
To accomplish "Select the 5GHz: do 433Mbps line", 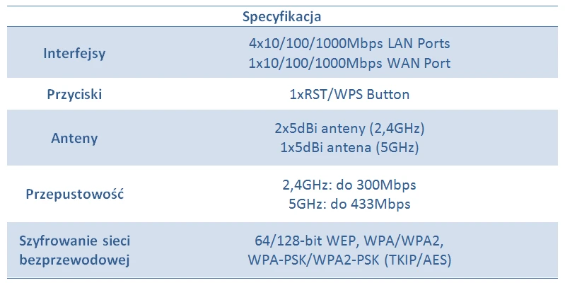I will pos(349,204).
